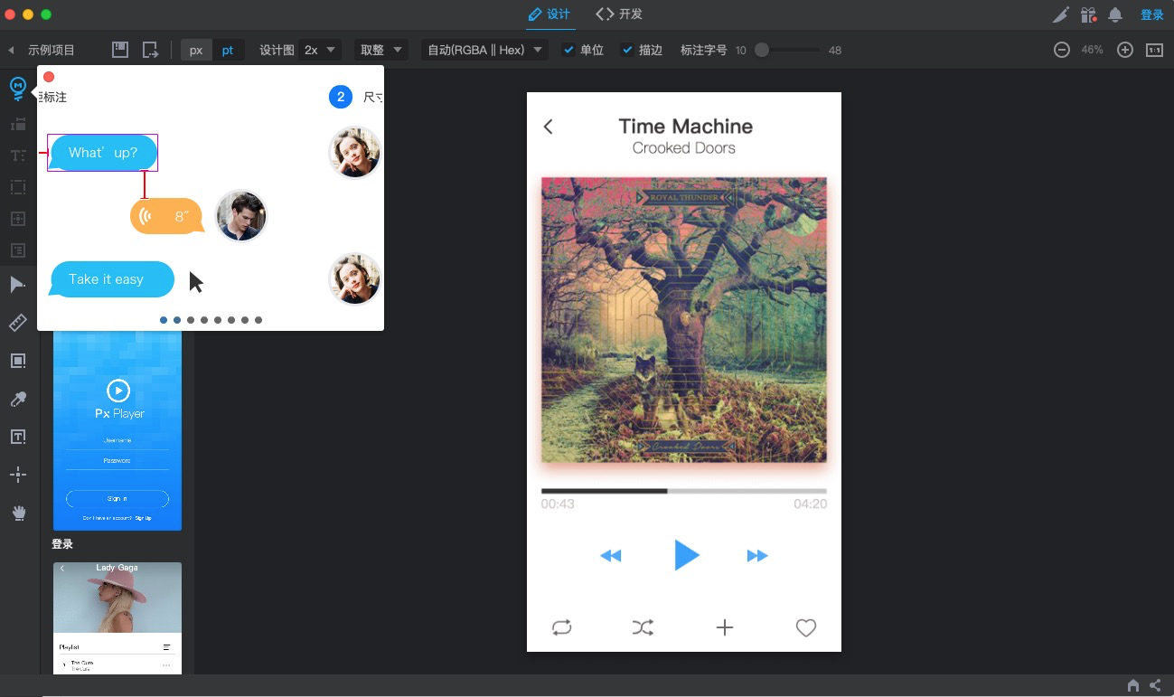Disable the 描边 checkbox
Screen dimensions: 1174x697
pyautogui.click(x=627, y=50)
